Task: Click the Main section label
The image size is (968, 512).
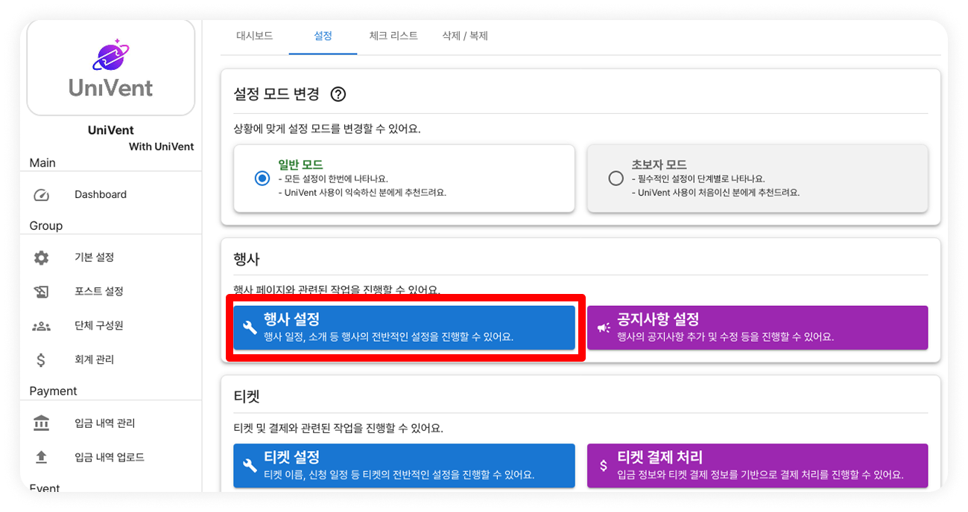Action: 42,163
